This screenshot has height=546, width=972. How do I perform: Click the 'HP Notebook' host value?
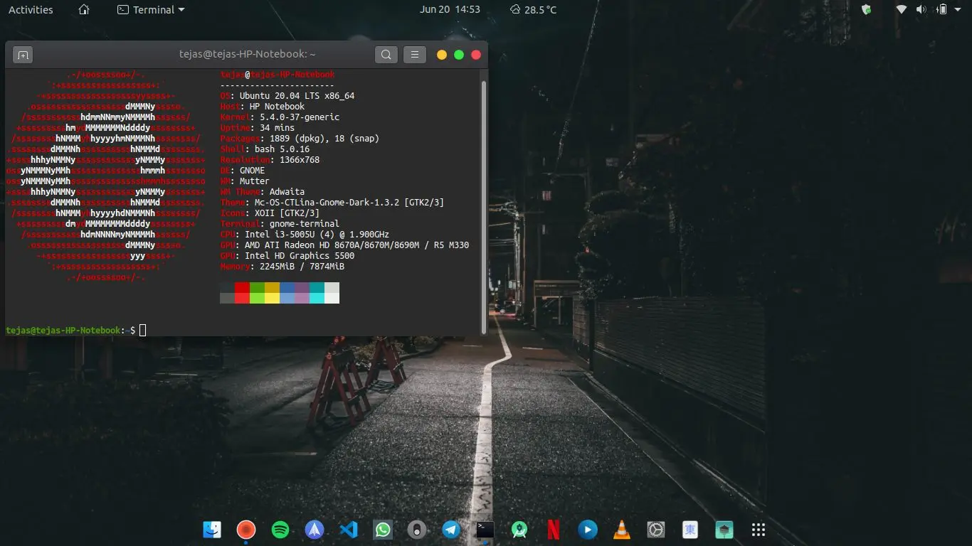pyautogui.click(x=277, y=107)
